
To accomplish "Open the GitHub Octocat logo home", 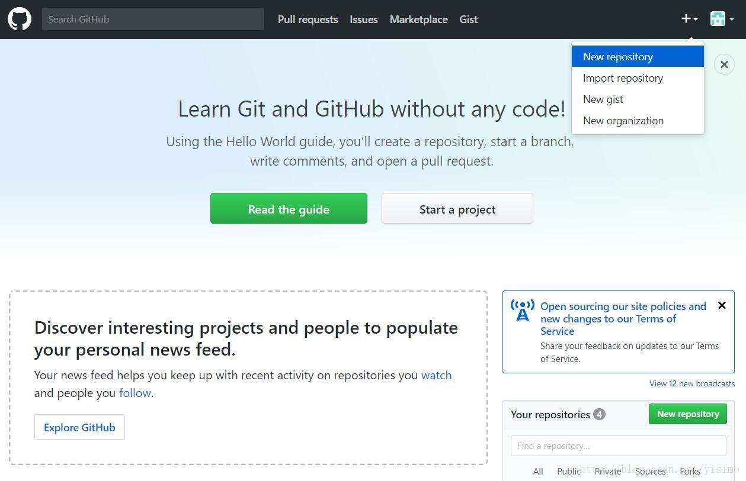I will 20,19.
